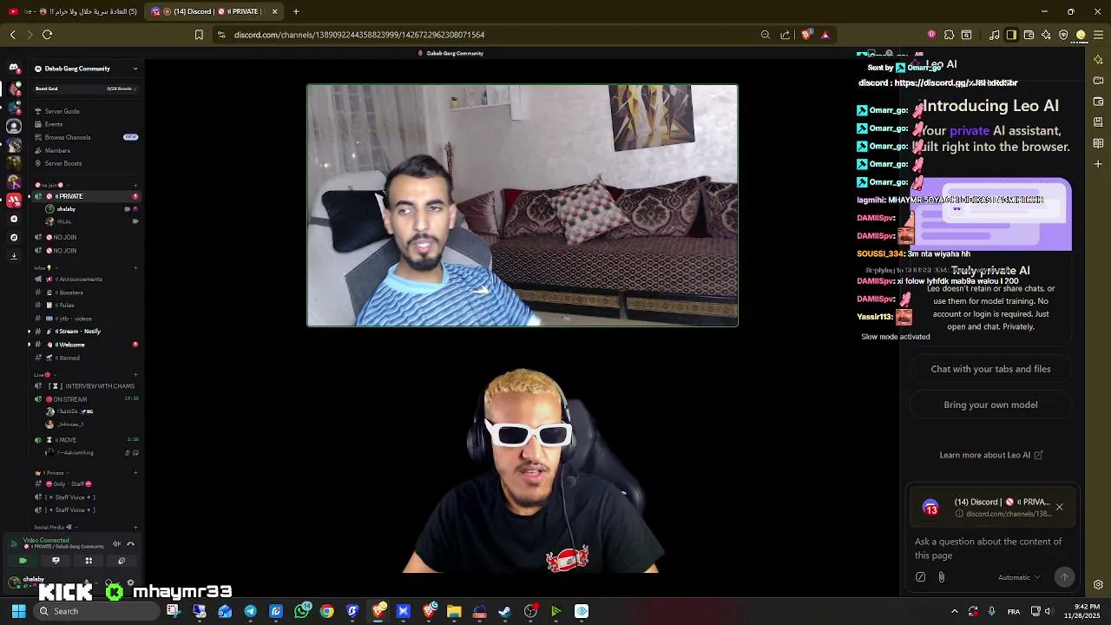Click attach file paperclip in Leo

coord(941,577)
